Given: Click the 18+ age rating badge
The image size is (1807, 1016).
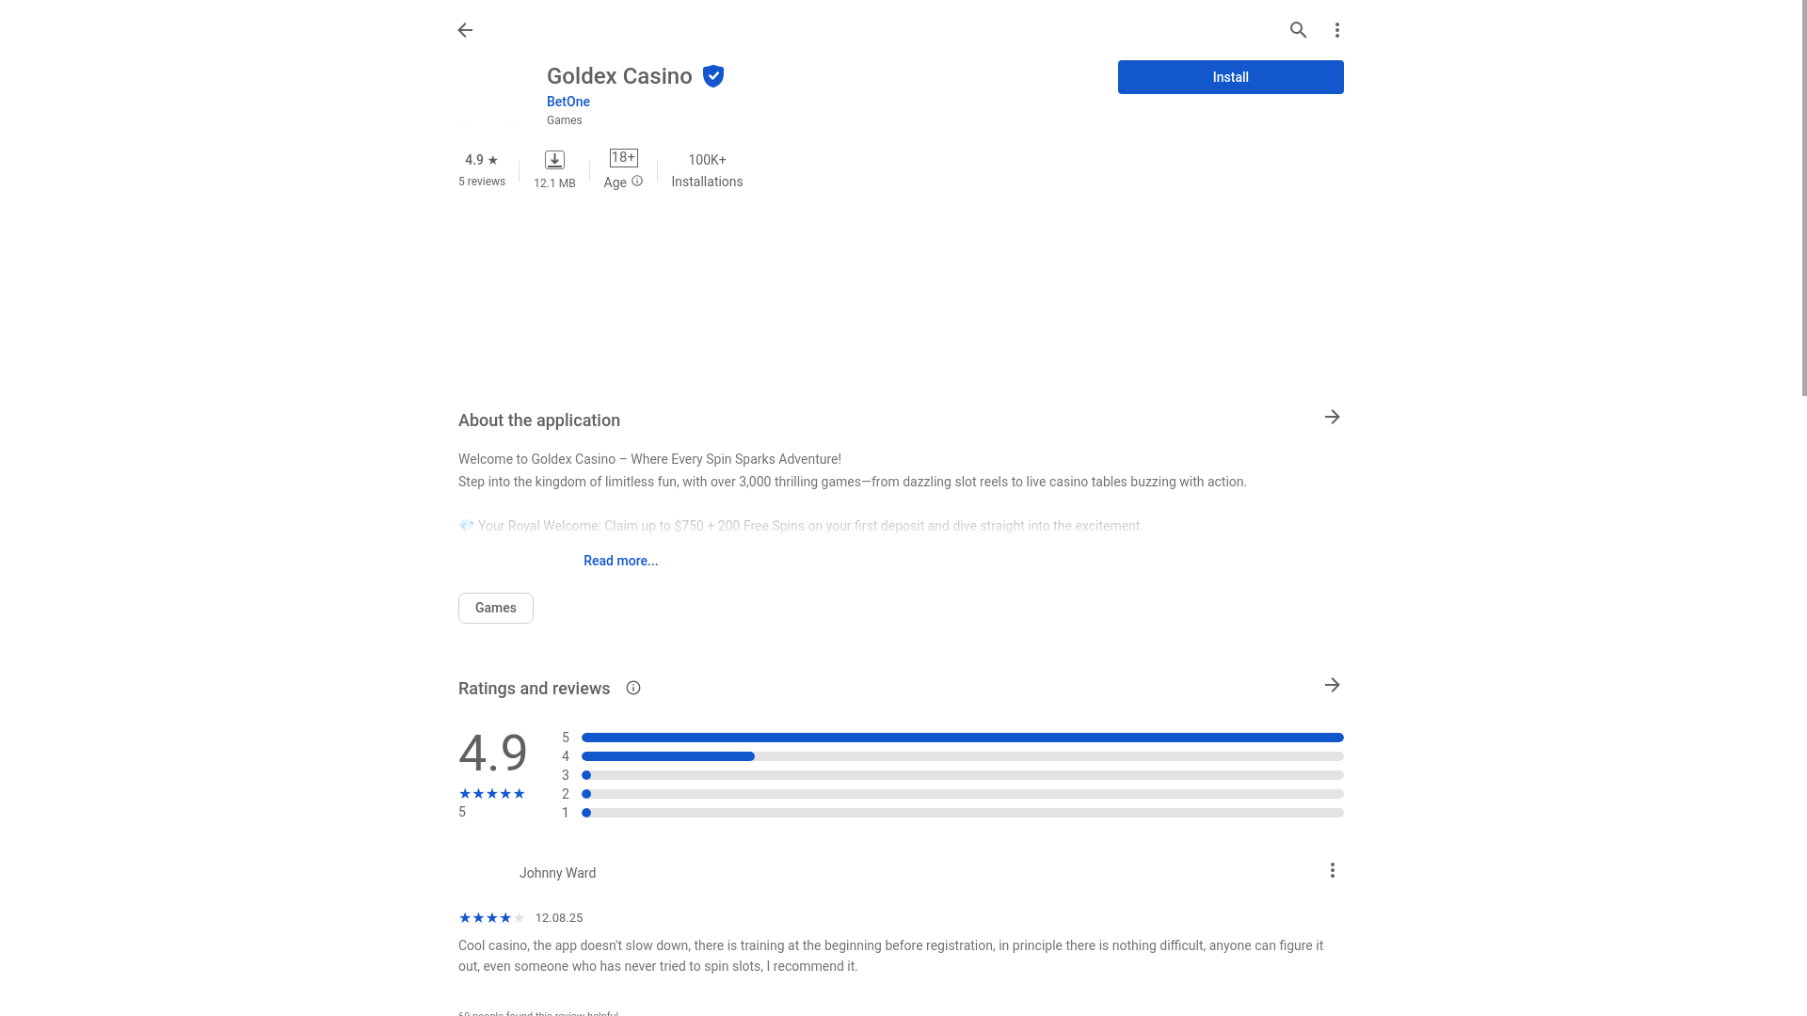Looking at the screenshot, I should click(x=624, y=158).
